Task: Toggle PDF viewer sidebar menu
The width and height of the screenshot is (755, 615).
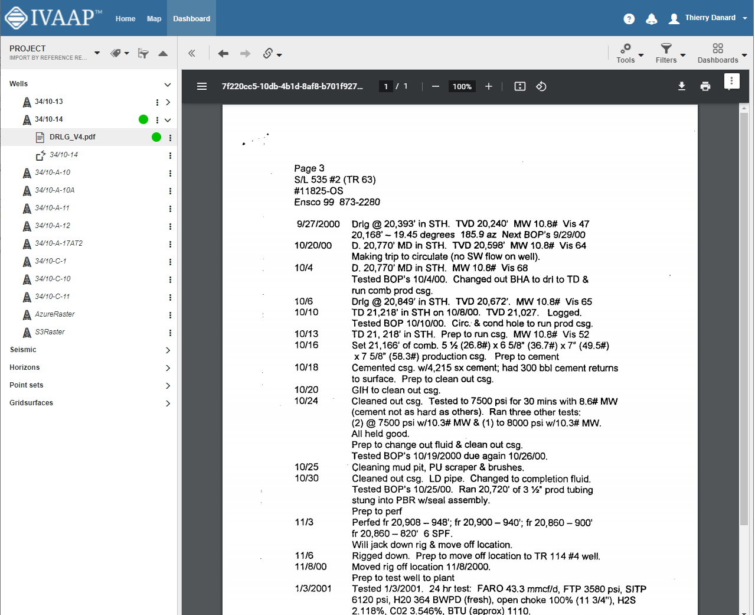Action: pos(202,86)
